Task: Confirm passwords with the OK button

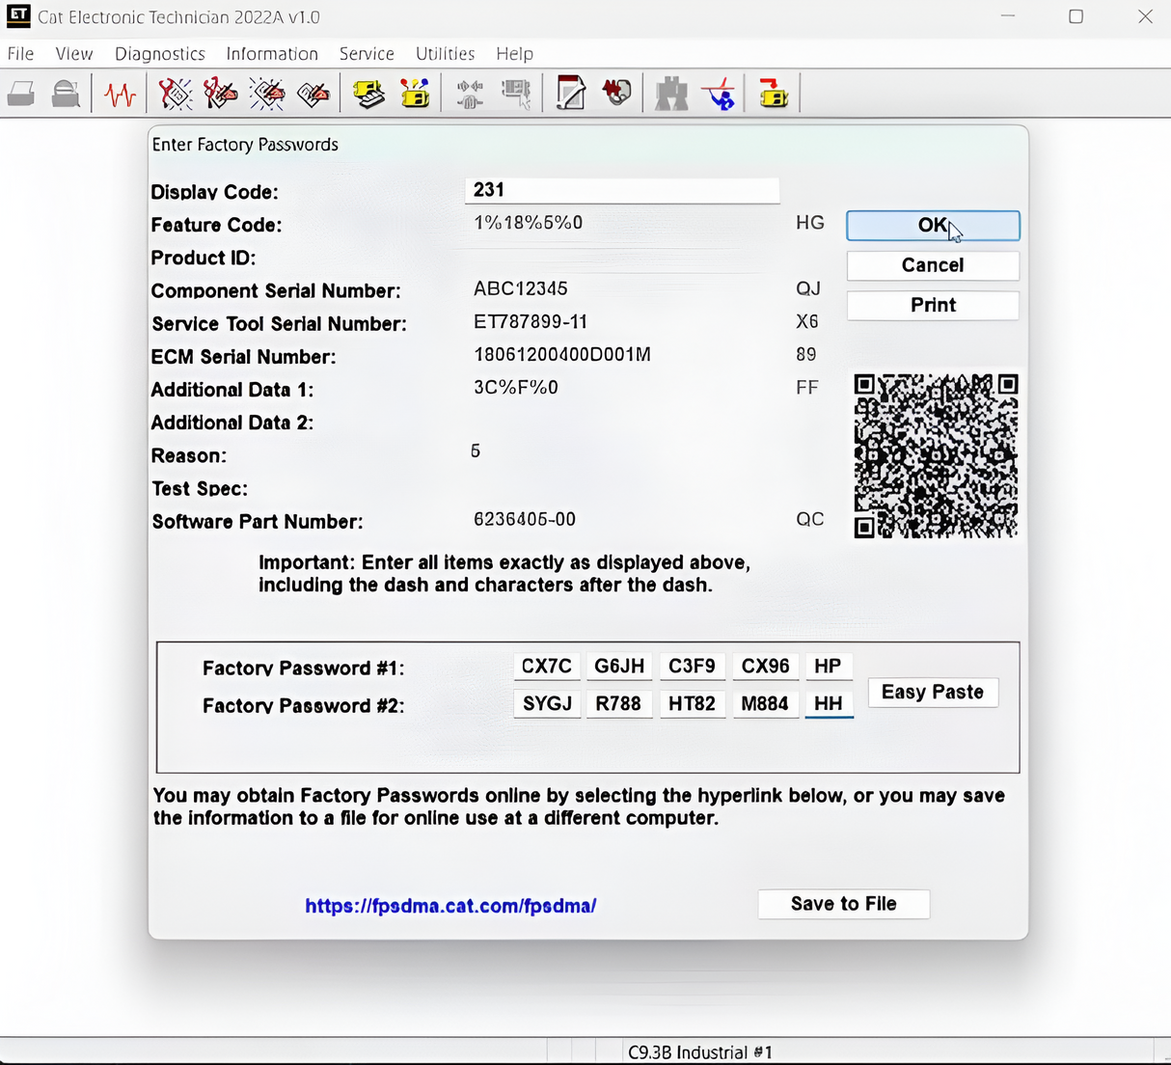Action: click(x=931, y=225)
